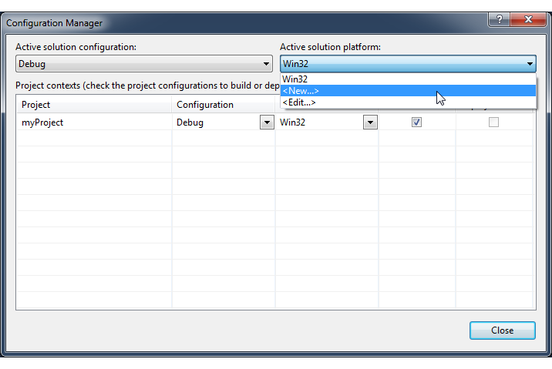Image resolution: width=552 pixels, height=369 pixels.
Task: Choose the <Edit...> platform option
Action: click(x=408, y=102)
